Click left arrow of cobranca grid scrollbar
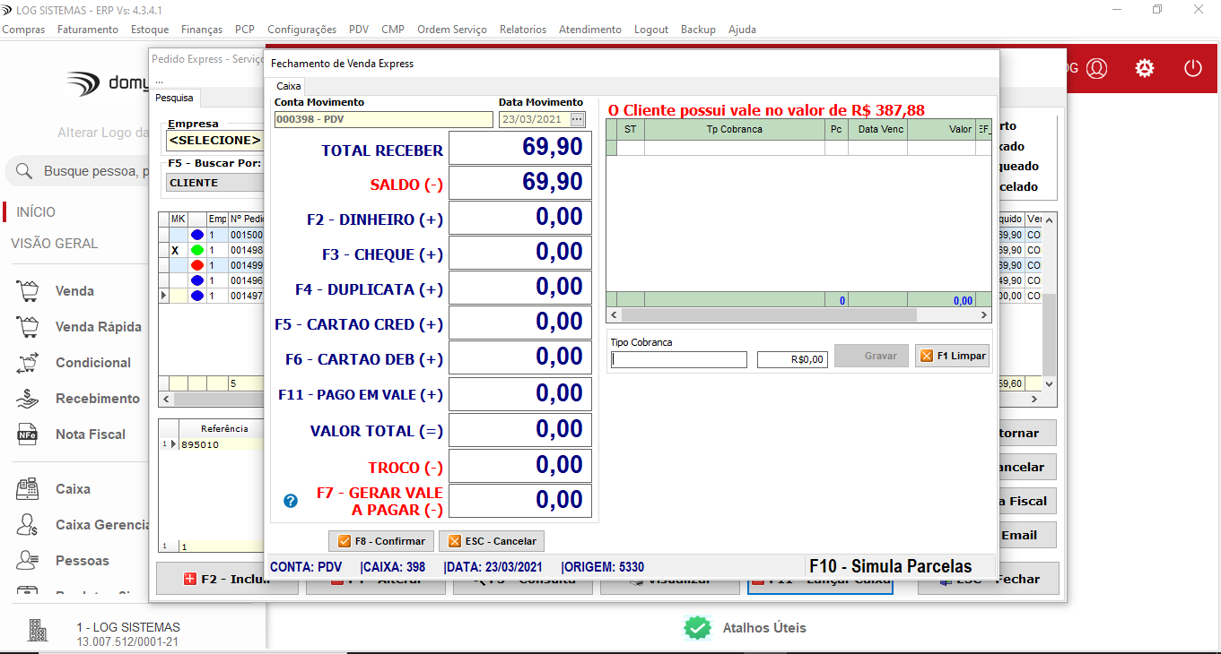1221x654 pixels. 614,315
